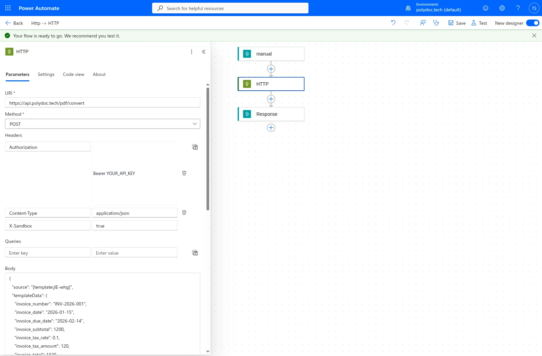This screenshot has width=542, height=356.
Task: Collapse the HTTP panel with double chevron
Action: [x=204, y=52]
